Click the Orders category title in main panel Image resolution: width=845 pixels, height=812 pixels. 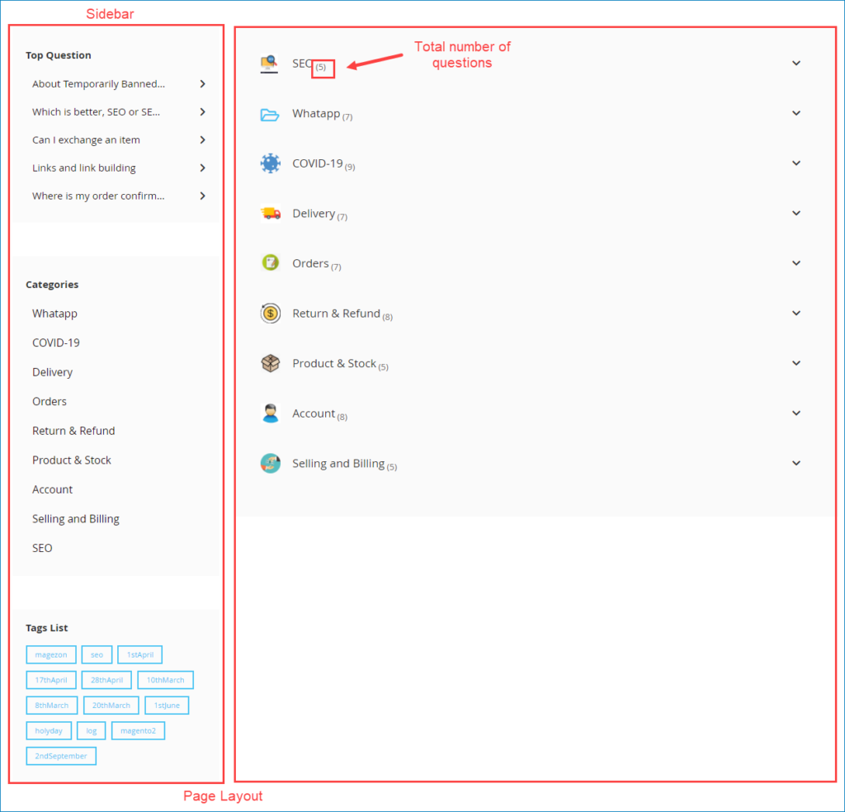click(311, 263)
